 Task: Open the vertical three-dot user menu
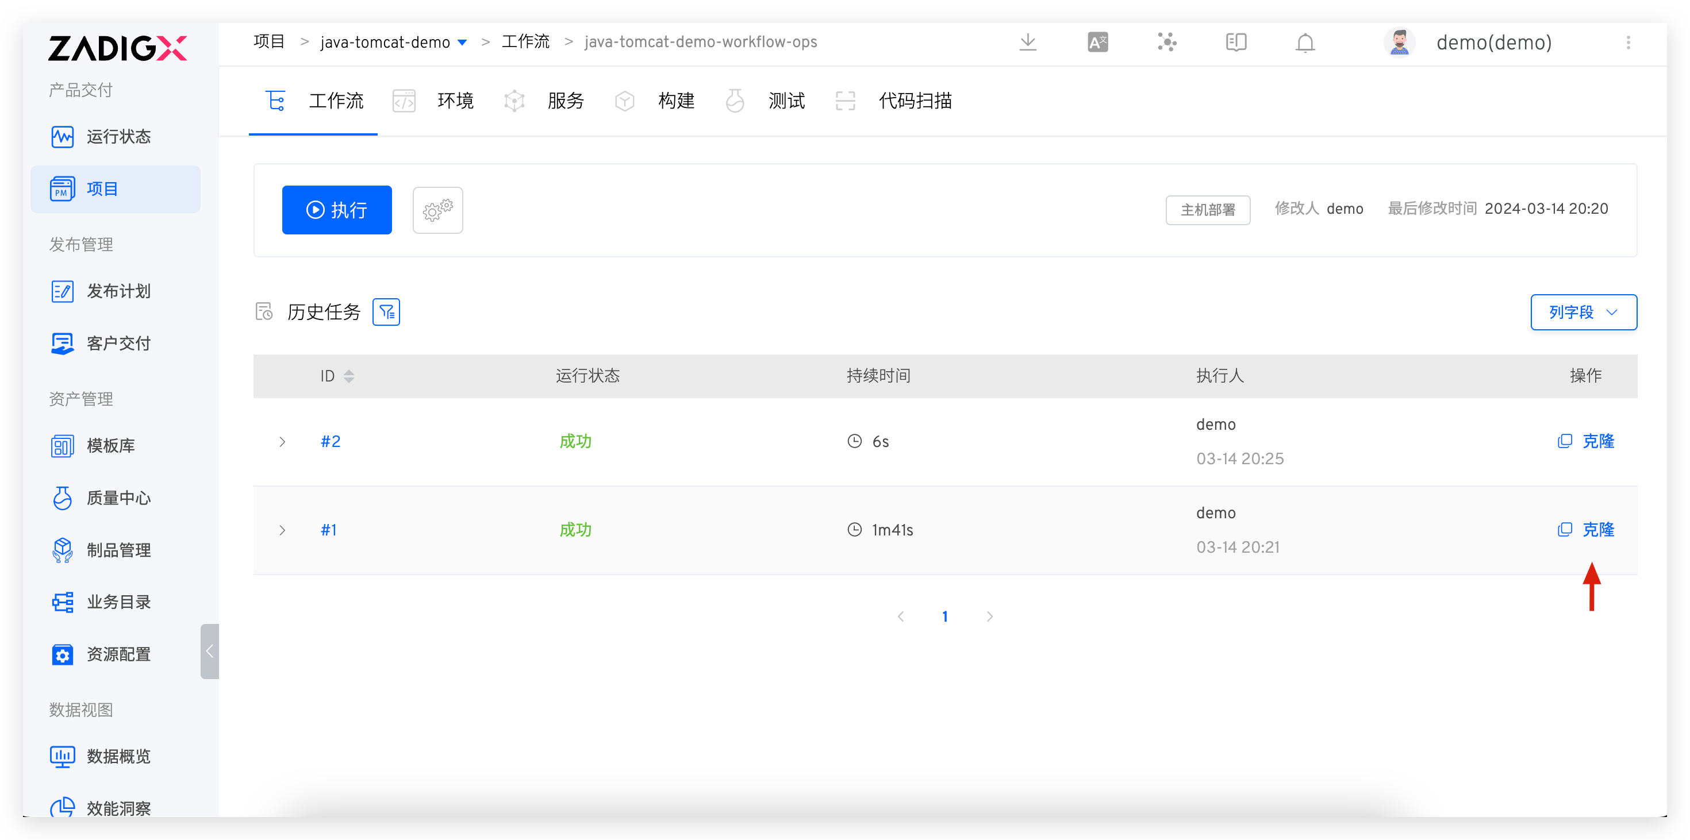1628,43
